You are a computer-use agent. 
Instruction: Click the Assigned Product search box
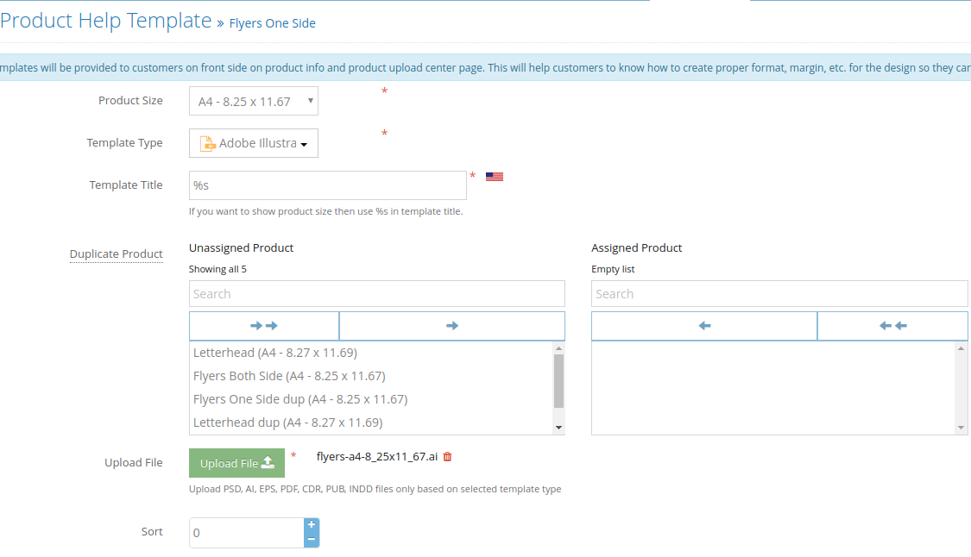pos(779,294)
